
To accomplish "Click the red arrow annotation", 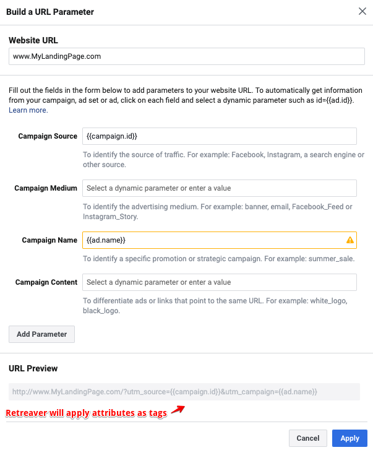I will 178,410.
